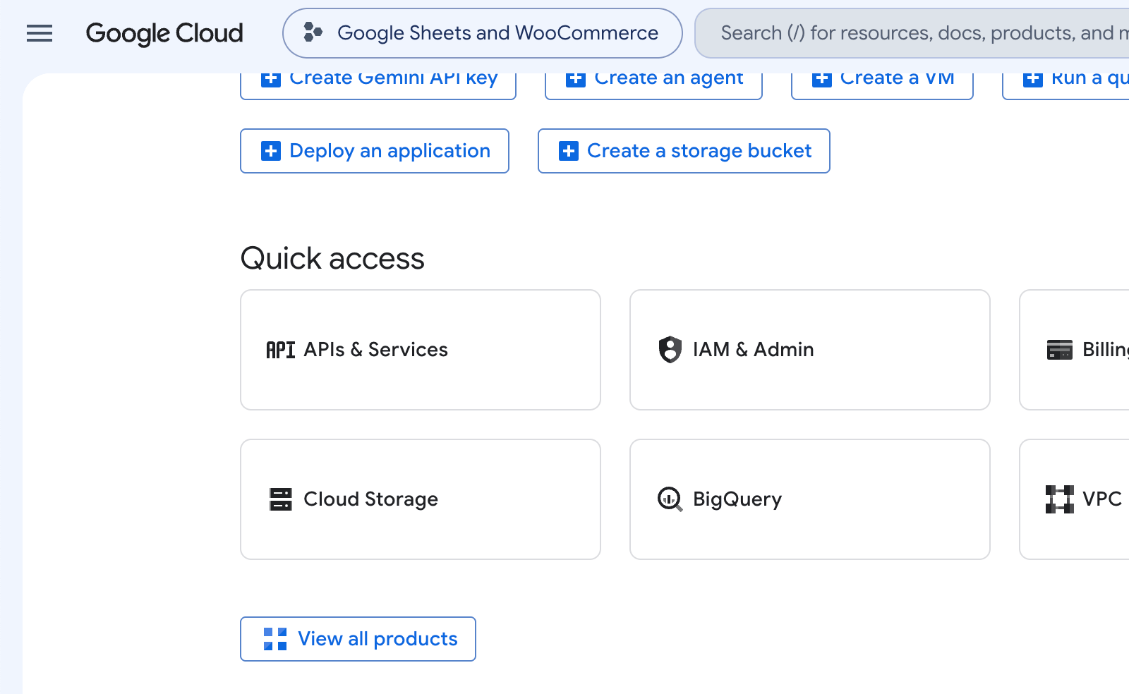The image size is (1129, 694).
Task: Click View all products button
Action: 358,639
